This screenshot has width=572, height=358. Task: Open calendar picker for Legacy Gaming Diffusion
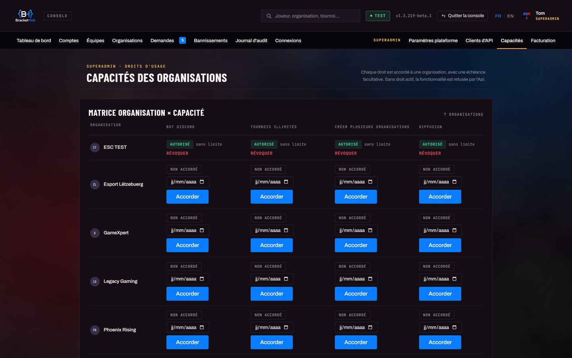pos(454,279)
